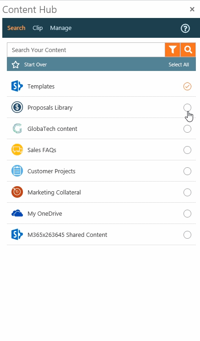Click the orange magnifier search button
This screenshot has height=341, width=200.
tap(188, 50)
